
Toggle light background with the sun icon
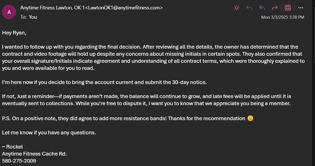[237, 8]
